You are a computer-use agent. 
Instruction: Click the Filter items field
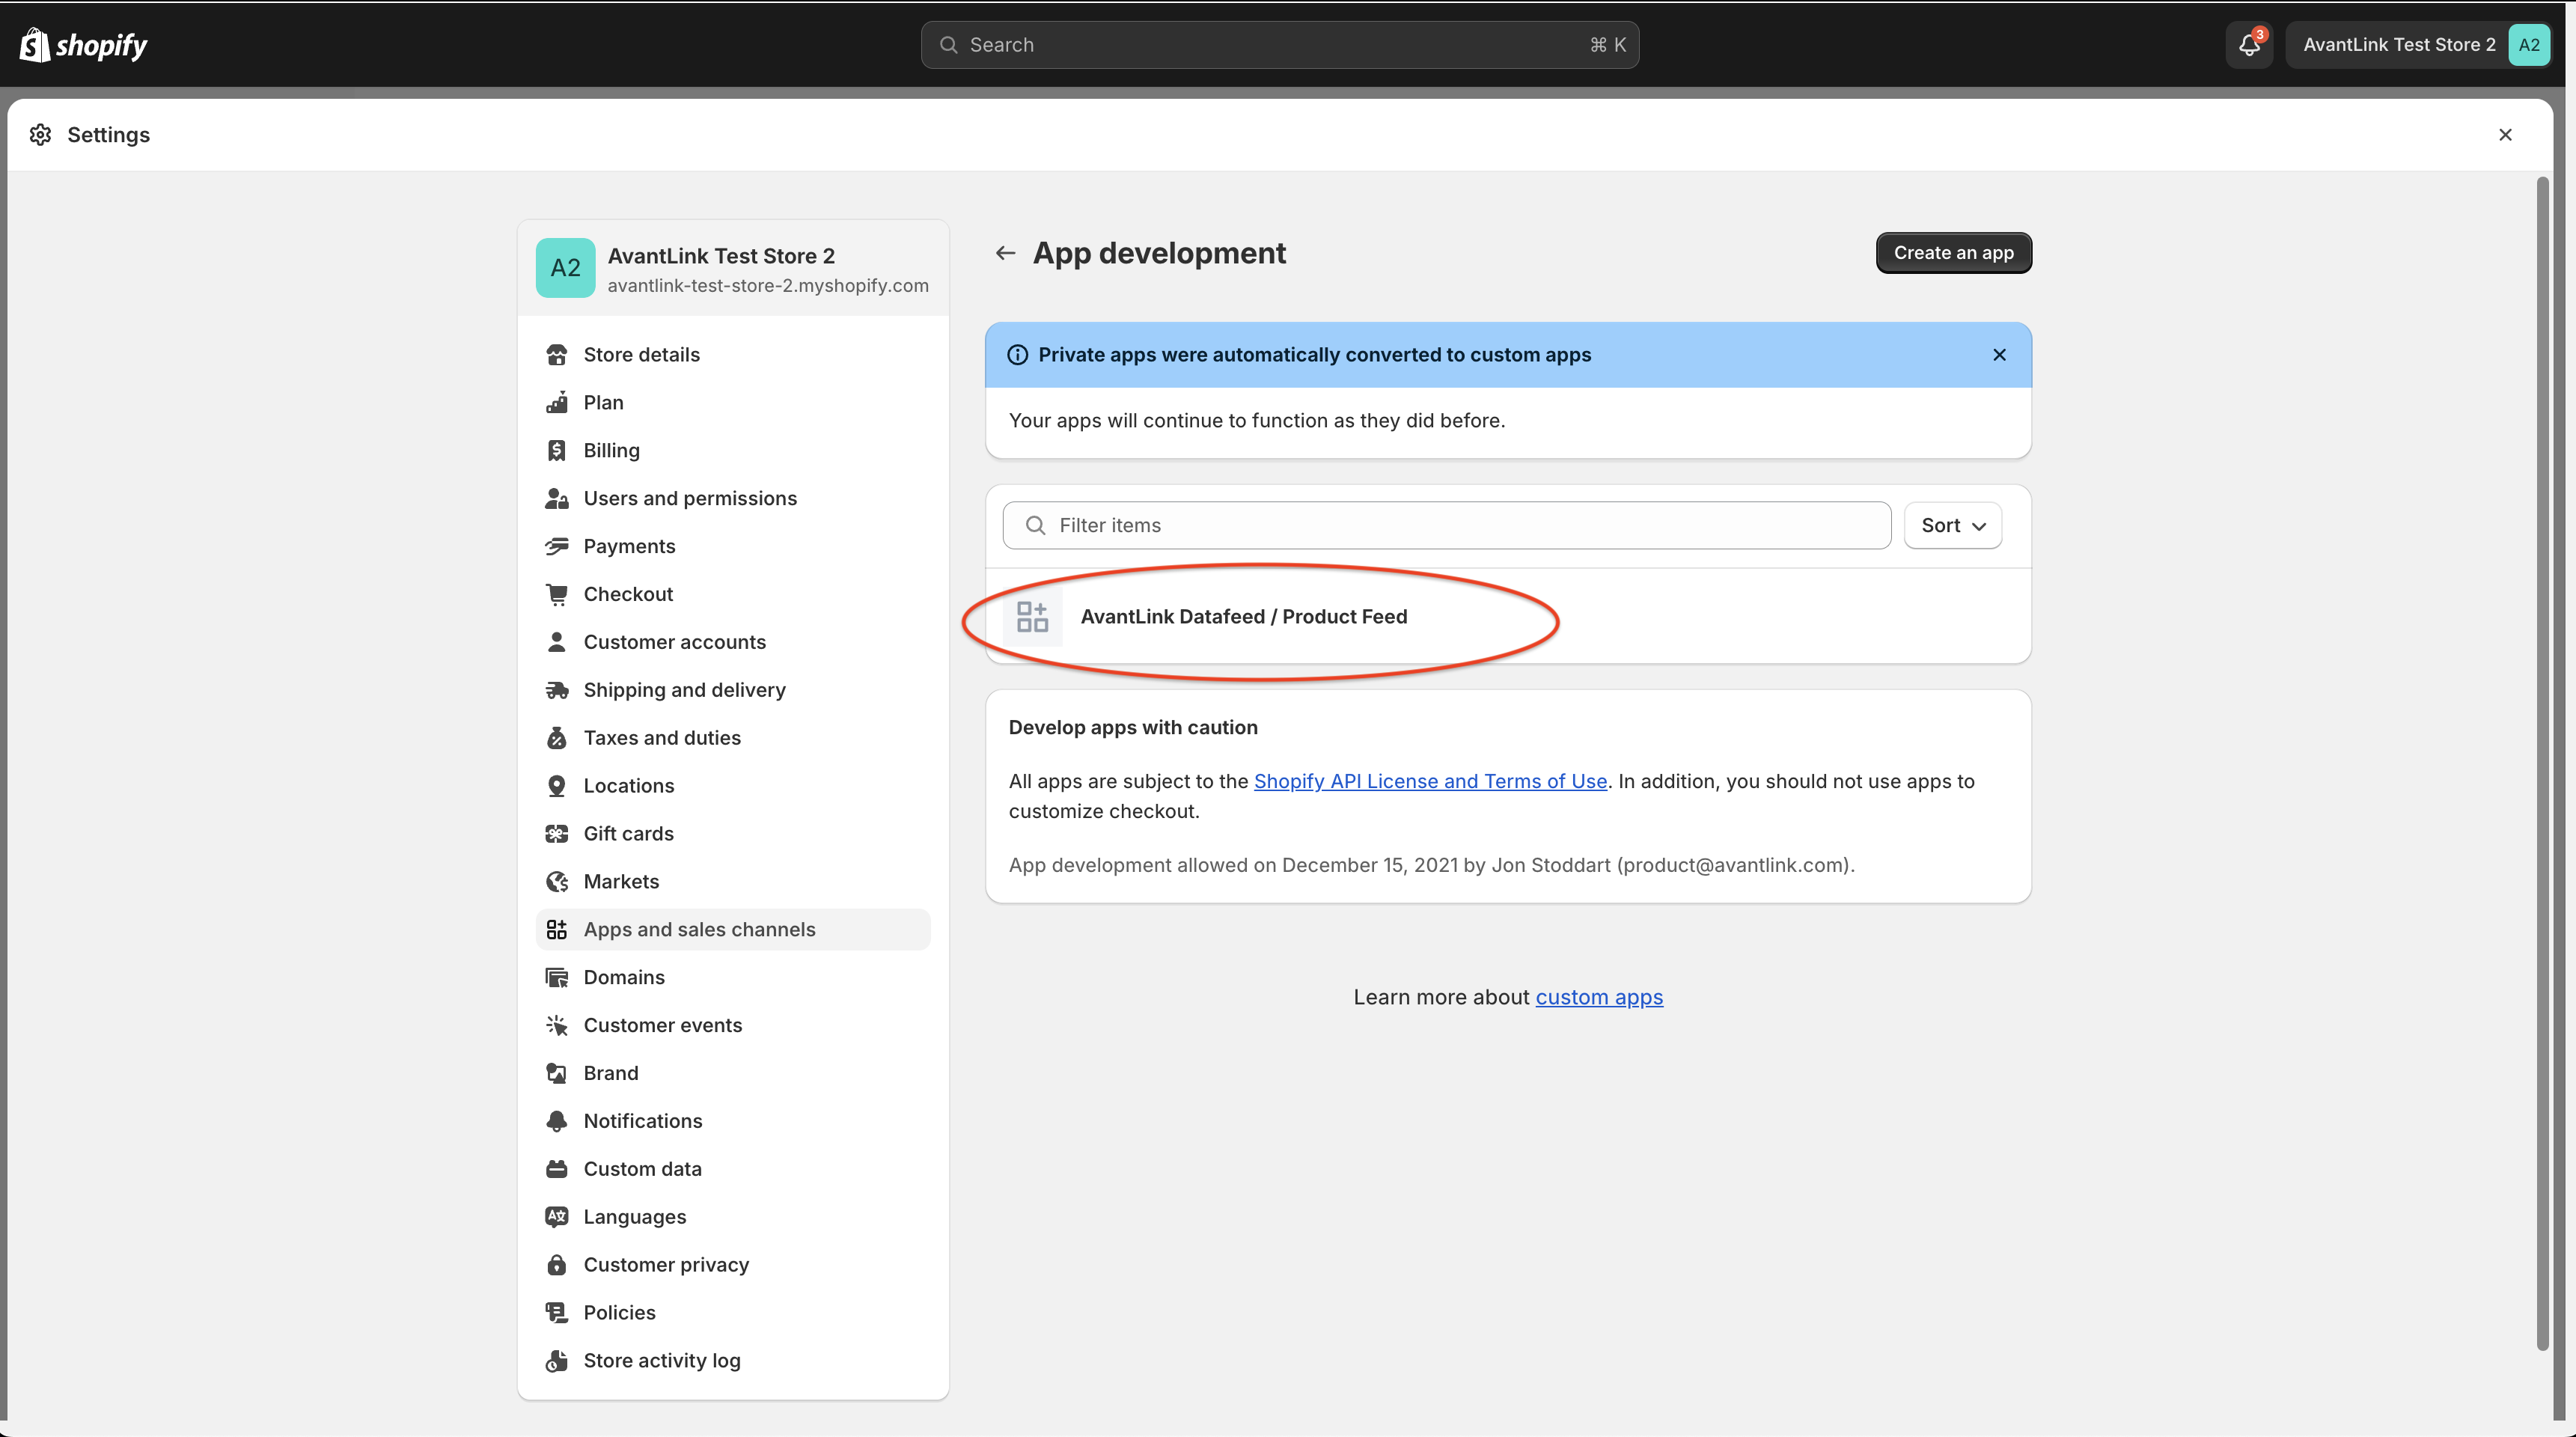click(x=1446, y=526)
